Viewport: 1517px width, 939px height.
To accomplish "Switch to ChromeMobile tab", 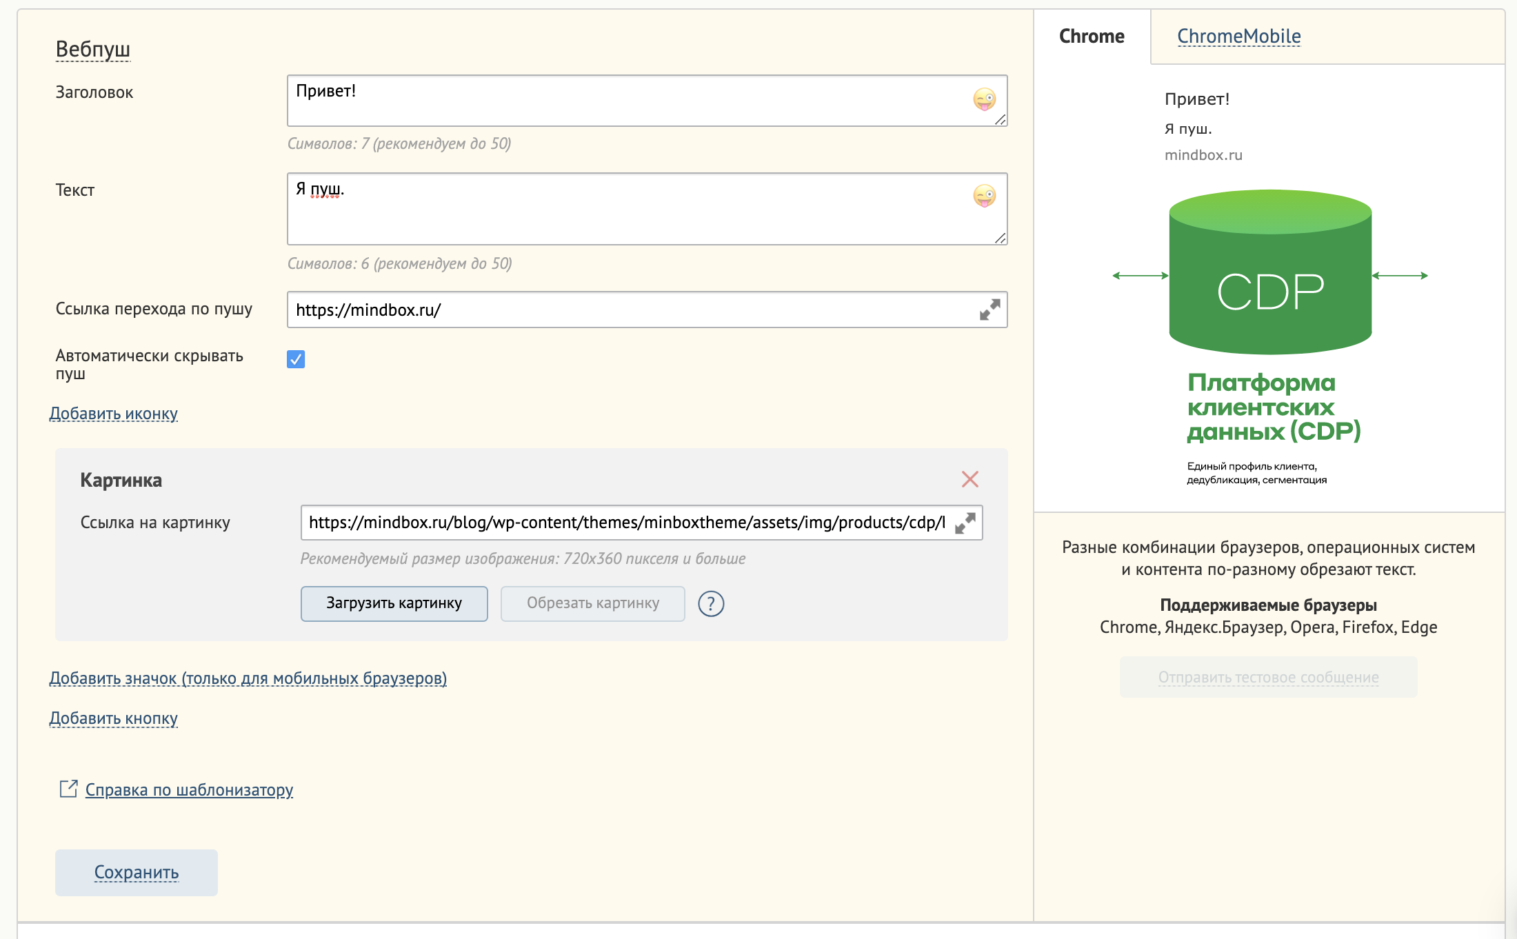I will [x=1240, y=36].
